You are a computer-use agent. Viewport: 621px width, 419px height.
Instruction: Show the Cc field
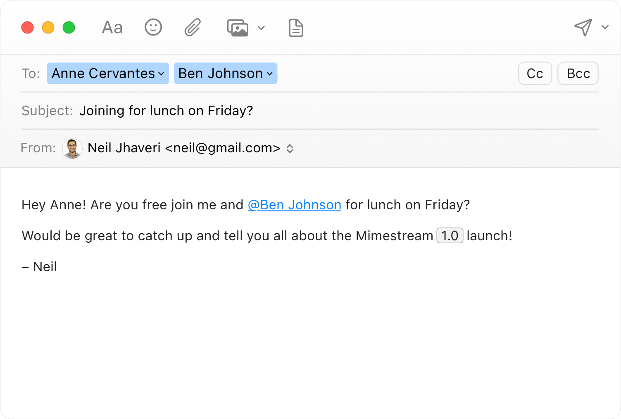point(535,73)
